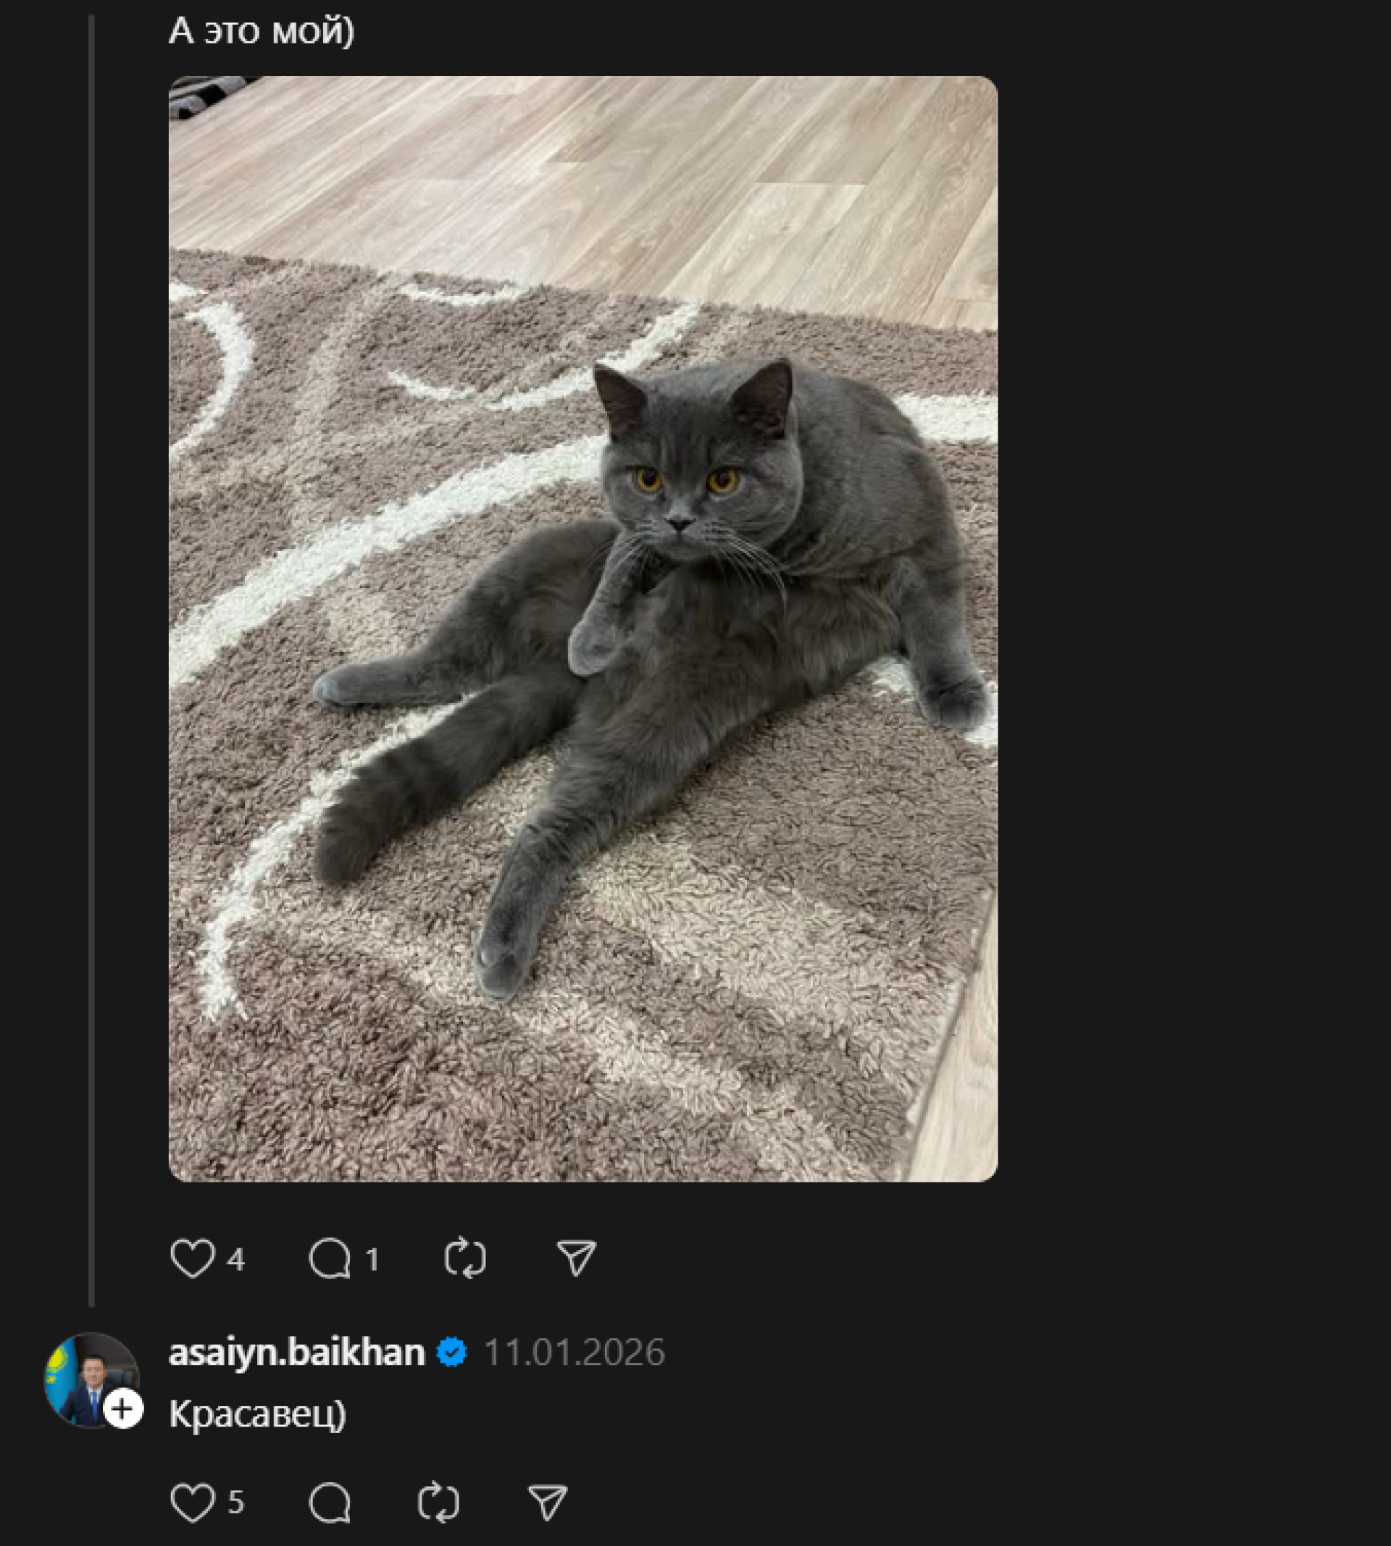1391x1546 pixels.
Task: Reply to the "Красавец)" comment
Action: [x=330, y=1503]
